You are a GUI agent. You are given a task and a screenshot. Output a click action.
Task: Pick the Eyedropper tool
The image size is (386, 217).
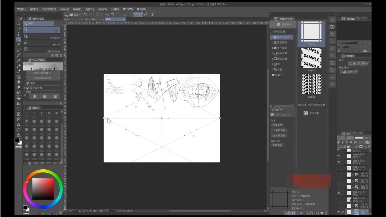(19, 55)
